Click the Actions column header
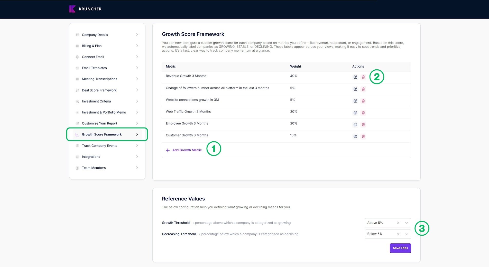 pyautogui.click(x=358, y=66)
